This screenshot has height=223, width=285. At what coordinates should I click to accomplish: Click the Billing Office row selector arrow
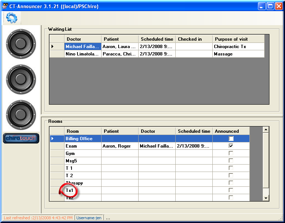(52, 139)
